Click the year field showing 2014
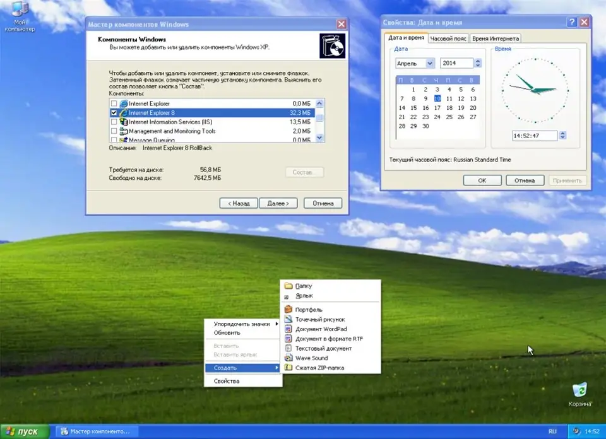The width and height of the screenshot is (606, 439). tap(456, 63)
